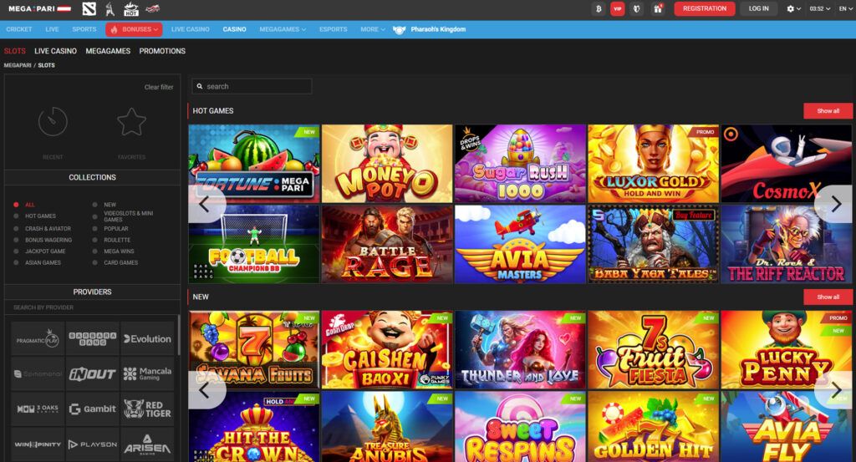Image resolution: width=856 pixels, height=462 pixels.
Task: Open the Dota 2 esports icon
Action: click(89, 8)
